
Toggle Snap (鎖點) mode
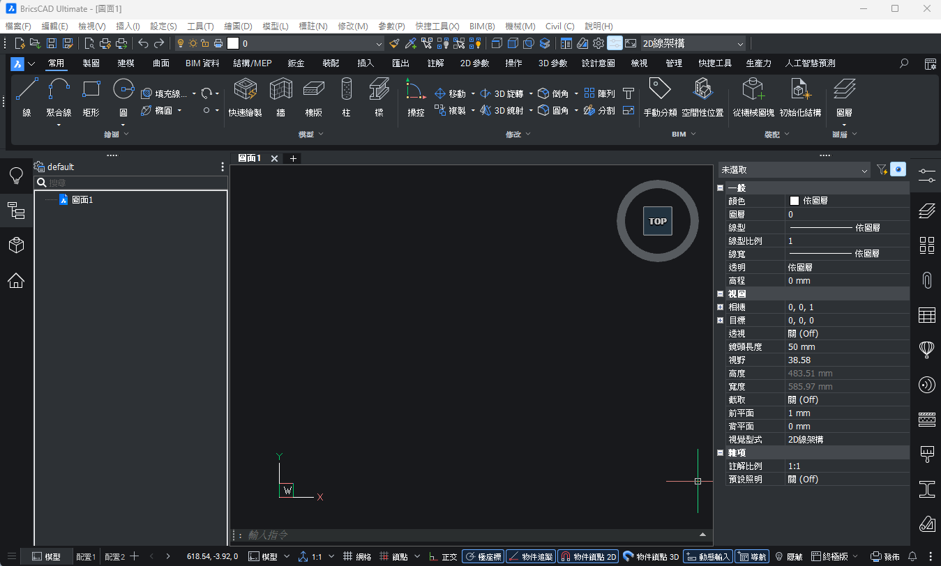(394, 556)
